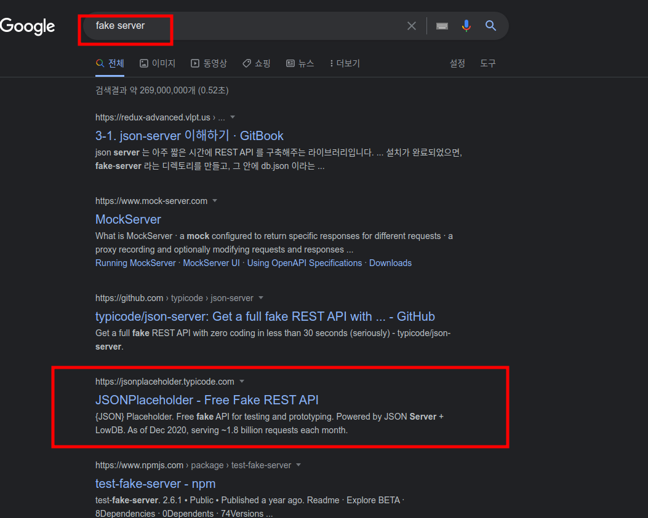
Task: Select the 전체 tab
Action: tap(110, 63)
